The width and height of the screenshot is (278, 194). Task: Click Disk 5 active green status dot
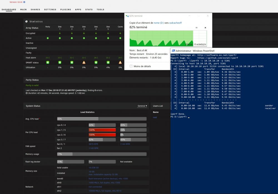point(108,38)
